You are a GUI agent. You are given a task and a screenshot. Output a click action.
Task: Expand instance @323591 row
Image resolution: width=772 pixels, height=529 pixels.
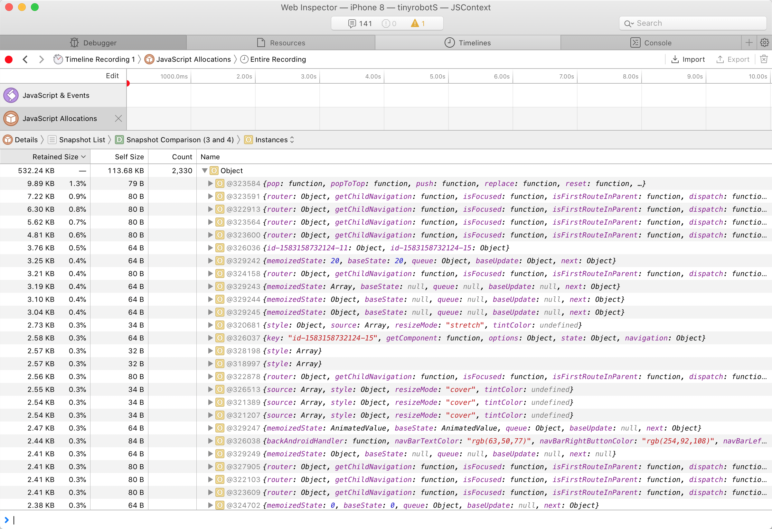click(210, 197)
